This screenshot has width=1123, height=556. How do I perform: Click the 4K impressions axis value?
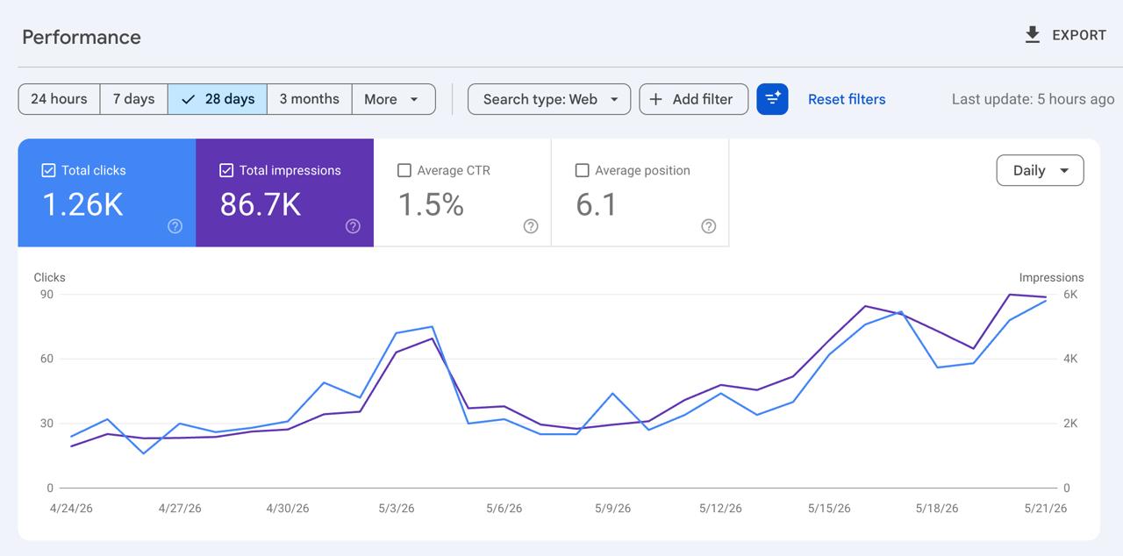[x=1070, y=359]
